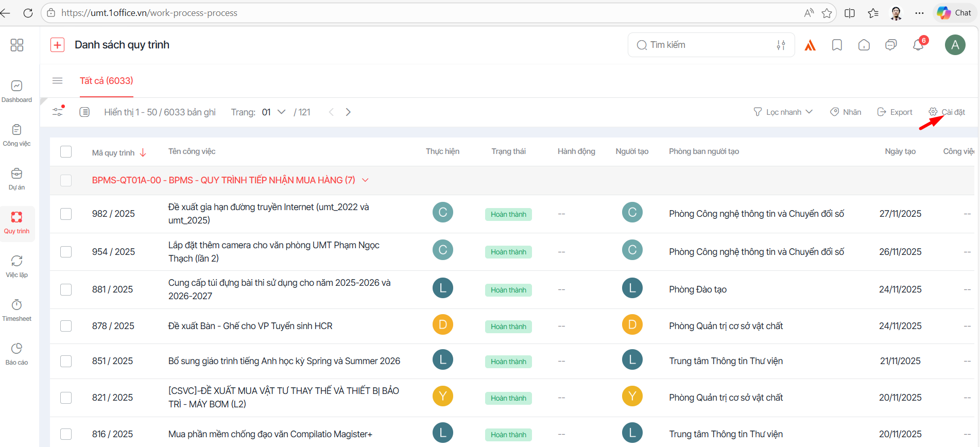Open the Timesheet sidebar icon

pos(17,310)
